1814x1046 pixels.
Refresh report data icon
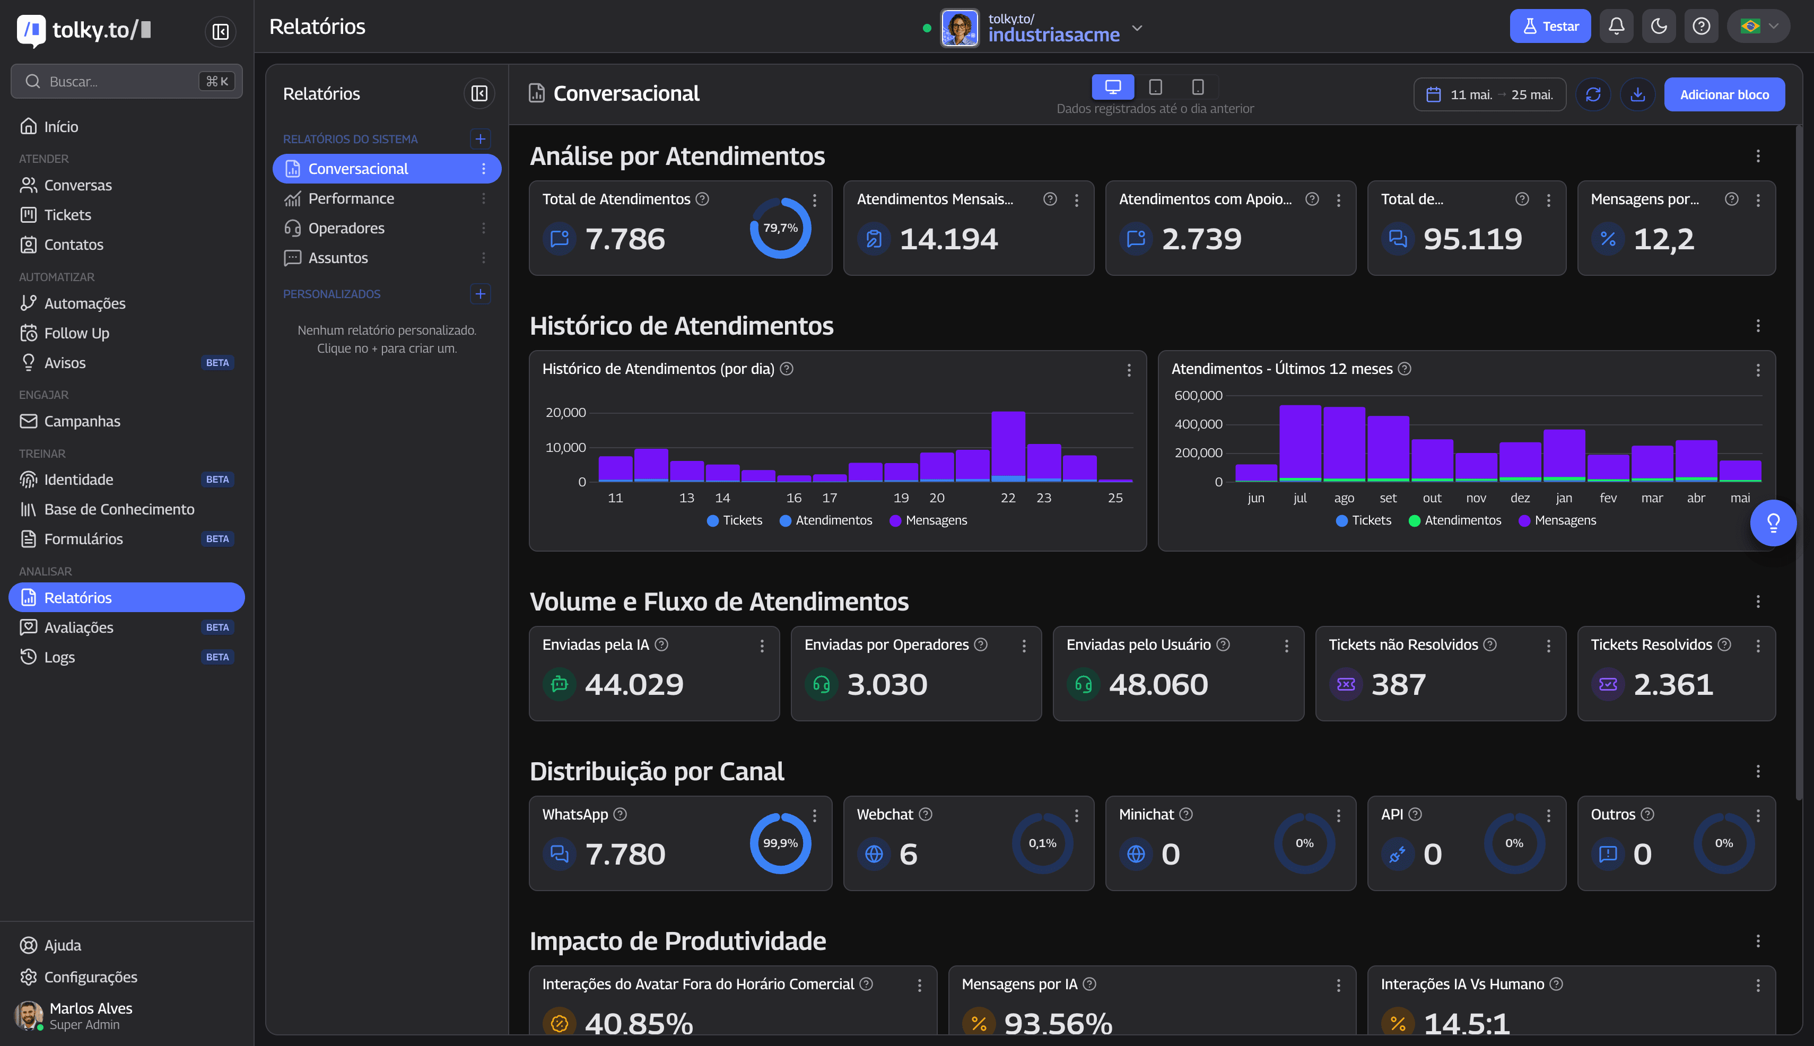1593,95
